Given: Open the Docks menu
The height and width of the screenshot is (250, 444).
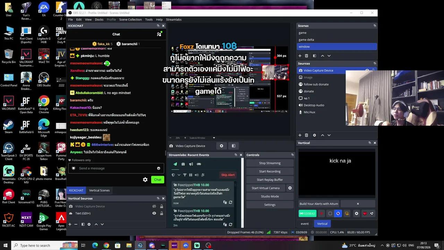Looking at the screenshot, I should [x=99, y=20].
